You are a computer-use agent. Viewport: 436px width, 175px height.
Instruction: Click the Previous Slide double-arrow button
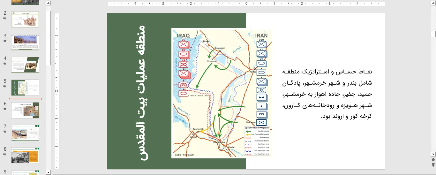click(433, 160)
